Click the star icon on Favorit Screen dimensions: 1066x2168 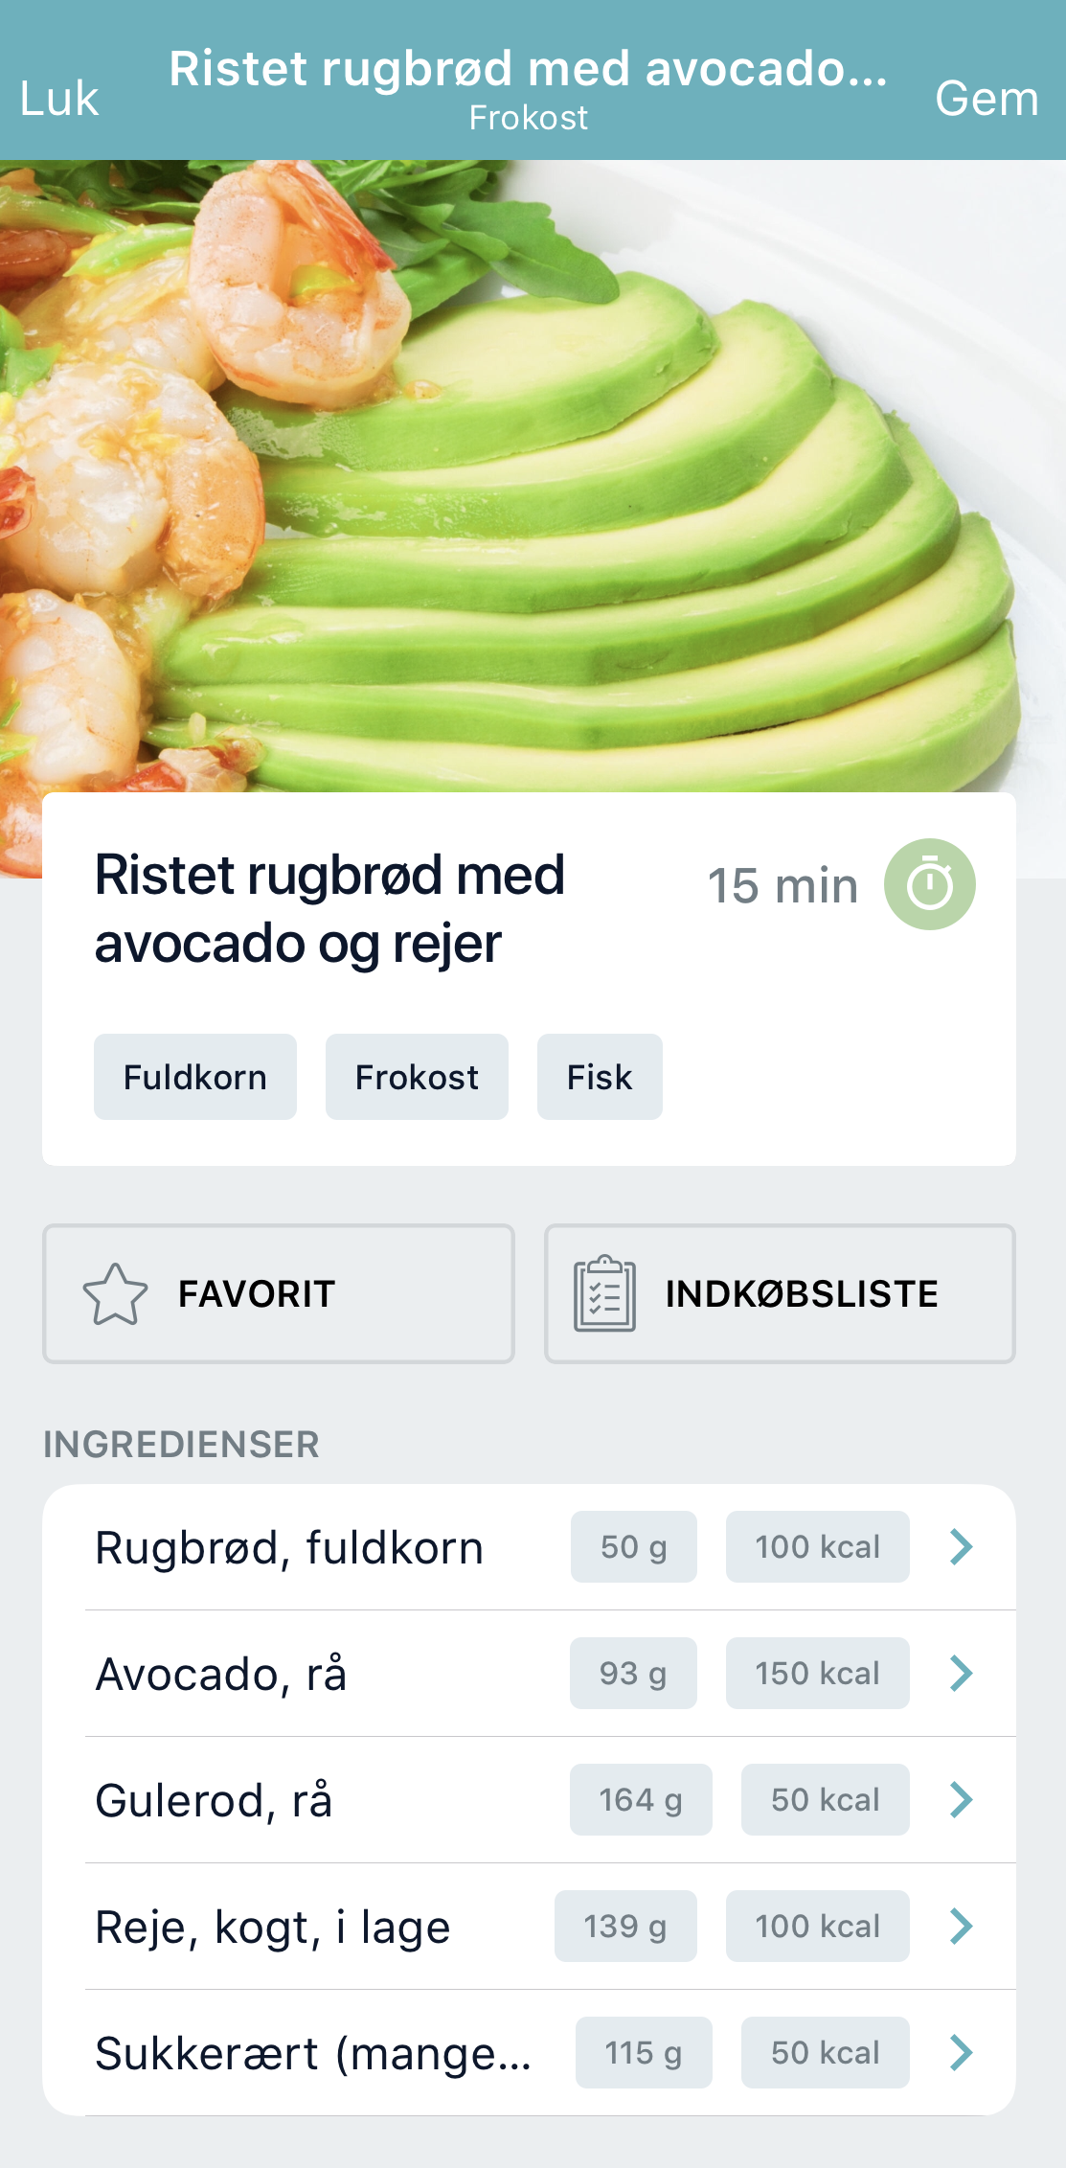[x=116, y=1294]
